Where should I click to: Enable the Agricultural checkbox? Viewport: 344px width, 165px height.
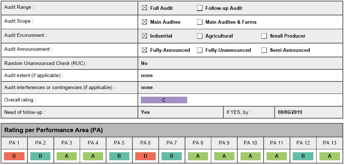point(200,36)
